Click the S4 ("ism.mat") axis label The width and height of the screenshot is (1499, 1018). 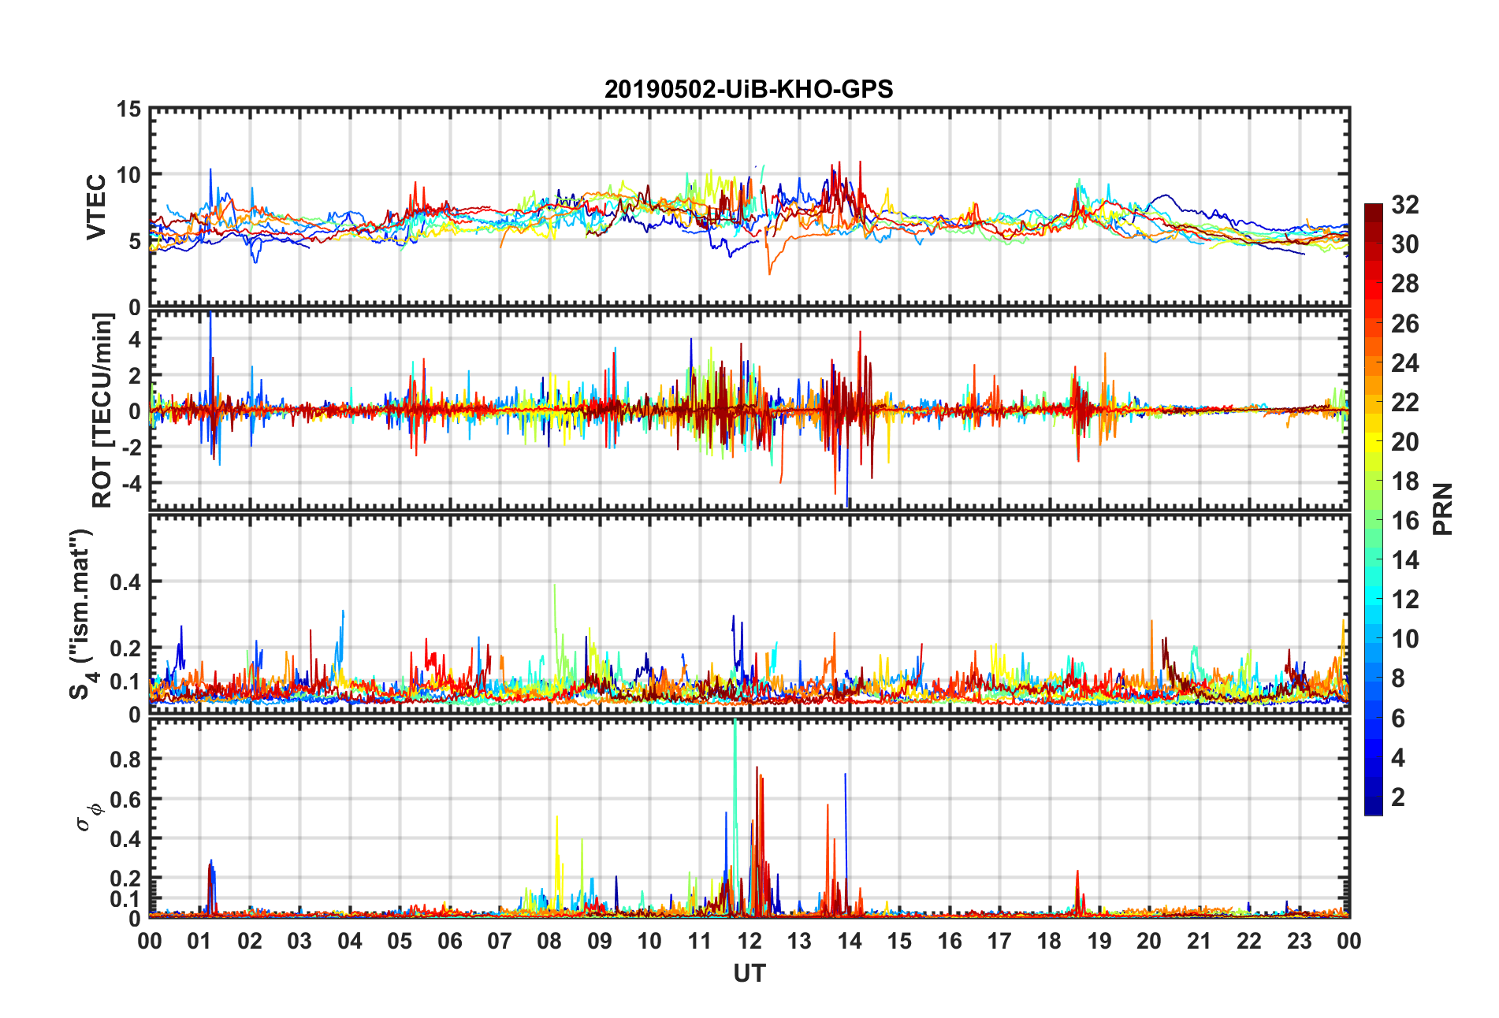(x=81, y=615)
